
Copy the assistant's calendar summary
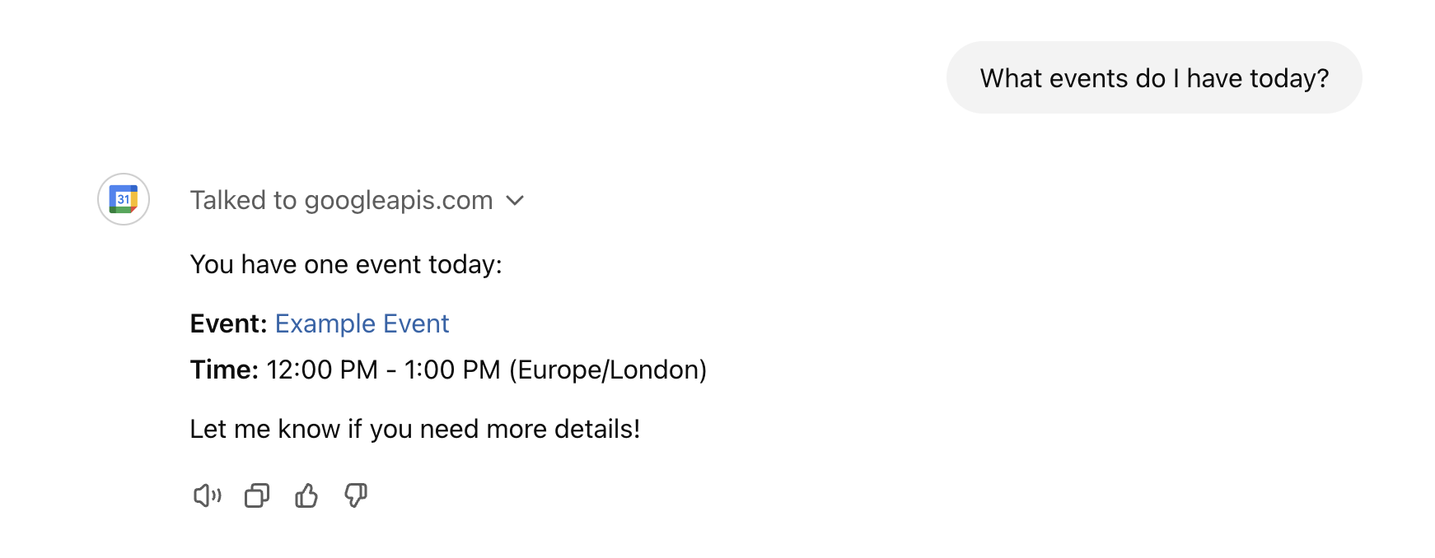256,495
